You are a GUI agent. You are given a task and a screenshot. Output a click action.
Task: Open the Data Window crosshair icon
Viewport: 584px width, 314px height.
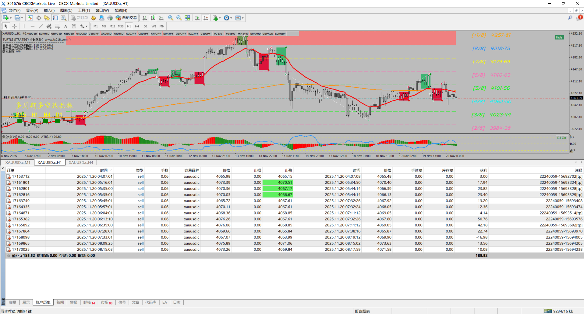click(39, 18)
